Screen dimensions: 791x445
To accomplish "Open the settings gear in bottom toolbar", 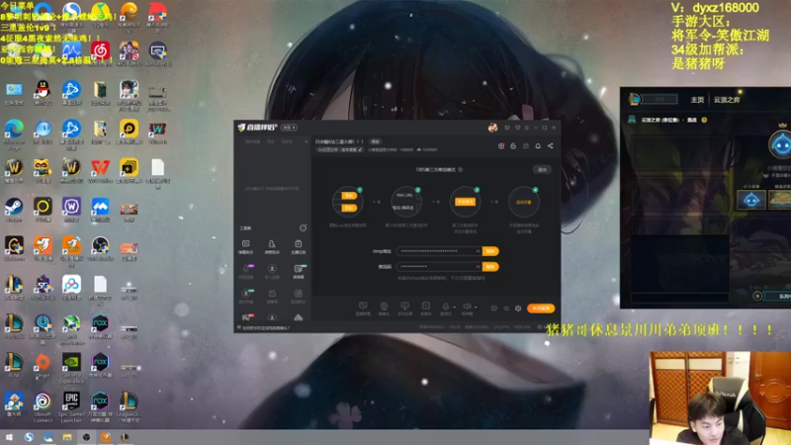I will (518, 309).
